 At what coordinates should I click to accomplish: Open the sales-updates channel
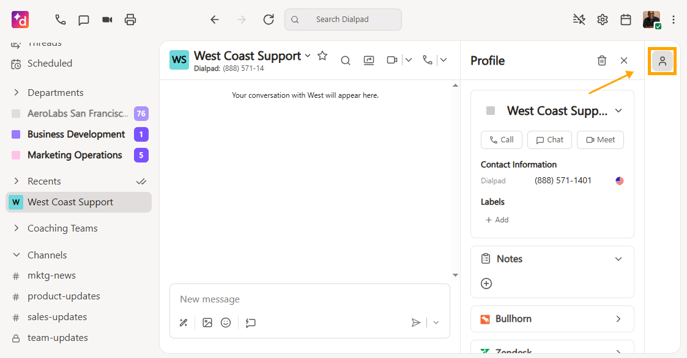point(57,317)
